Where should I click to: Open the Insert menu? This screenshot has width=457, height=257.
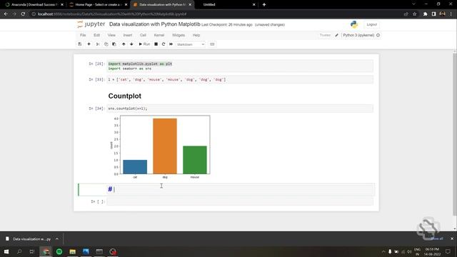(x=127, y=35)
